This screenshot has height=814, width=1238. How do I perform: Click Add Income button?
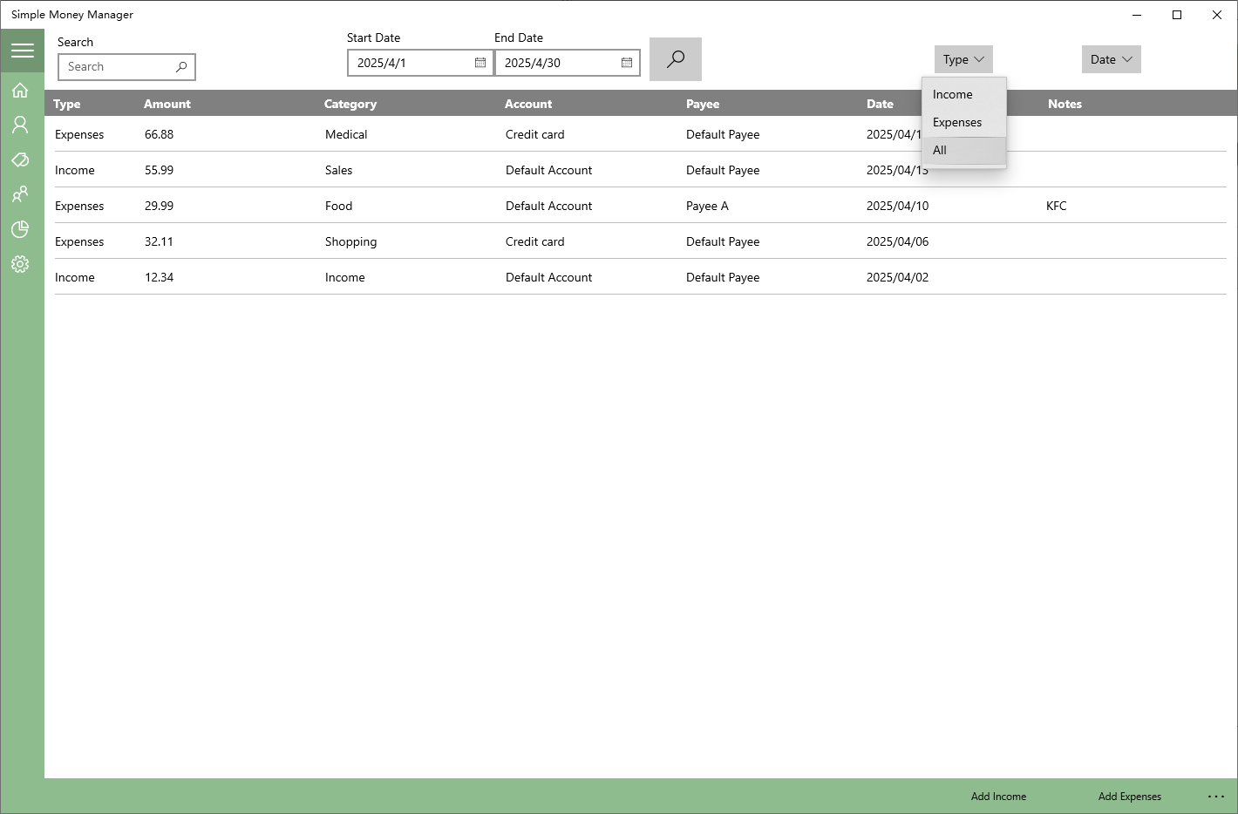(x=998, y=797)
